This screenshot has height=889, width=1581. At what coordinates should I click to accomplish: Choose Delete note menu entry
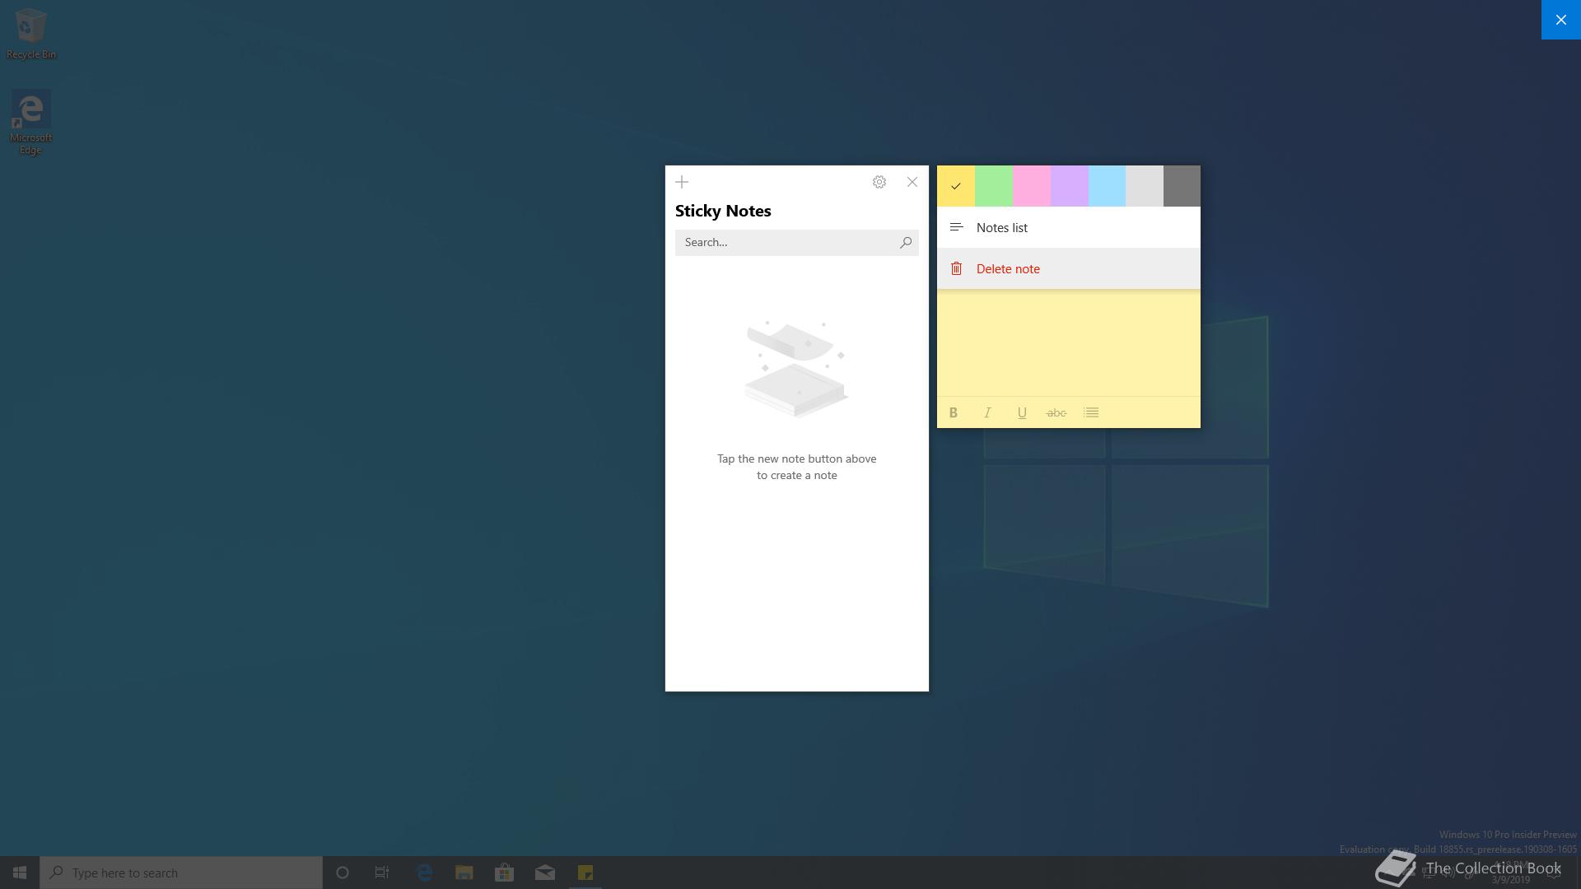[1069, 268]
